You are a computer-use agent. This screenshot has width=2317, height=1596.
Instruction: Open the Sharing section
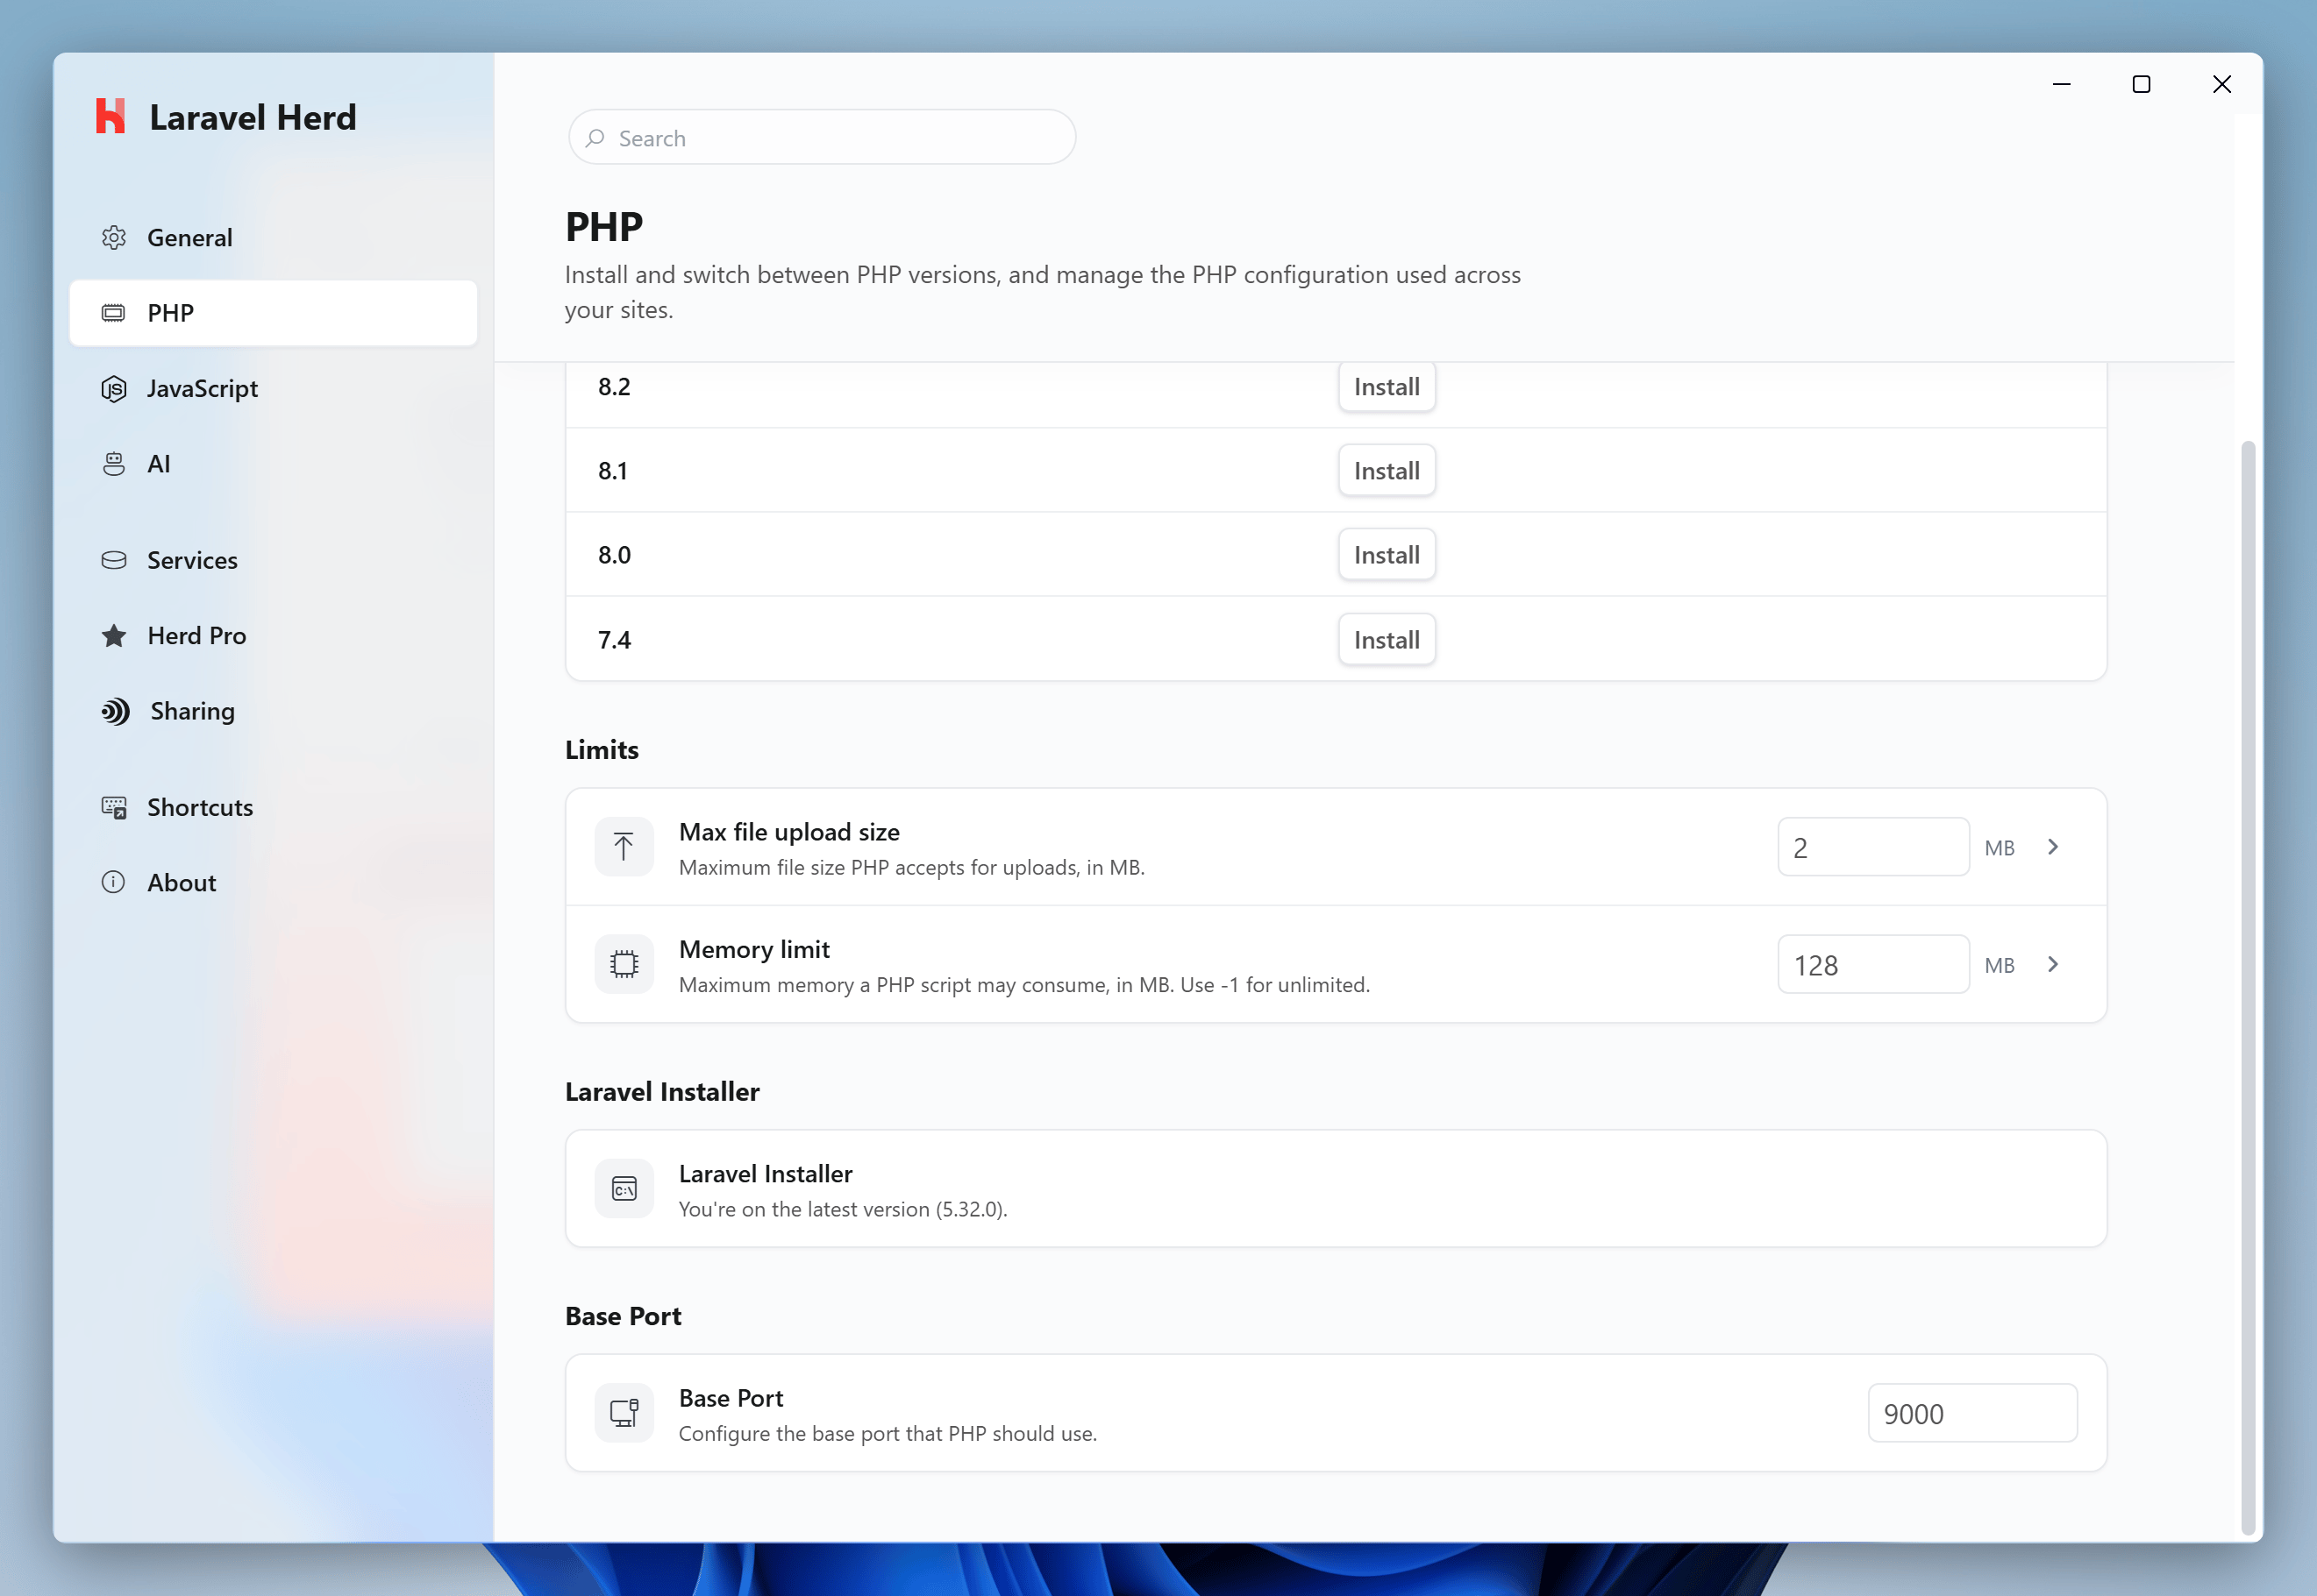(x=273, y=711)
